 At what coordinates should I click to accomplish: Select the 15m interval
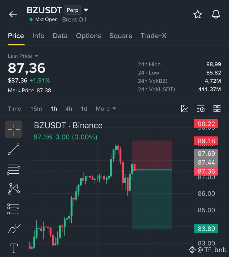[x=36, y=109]
